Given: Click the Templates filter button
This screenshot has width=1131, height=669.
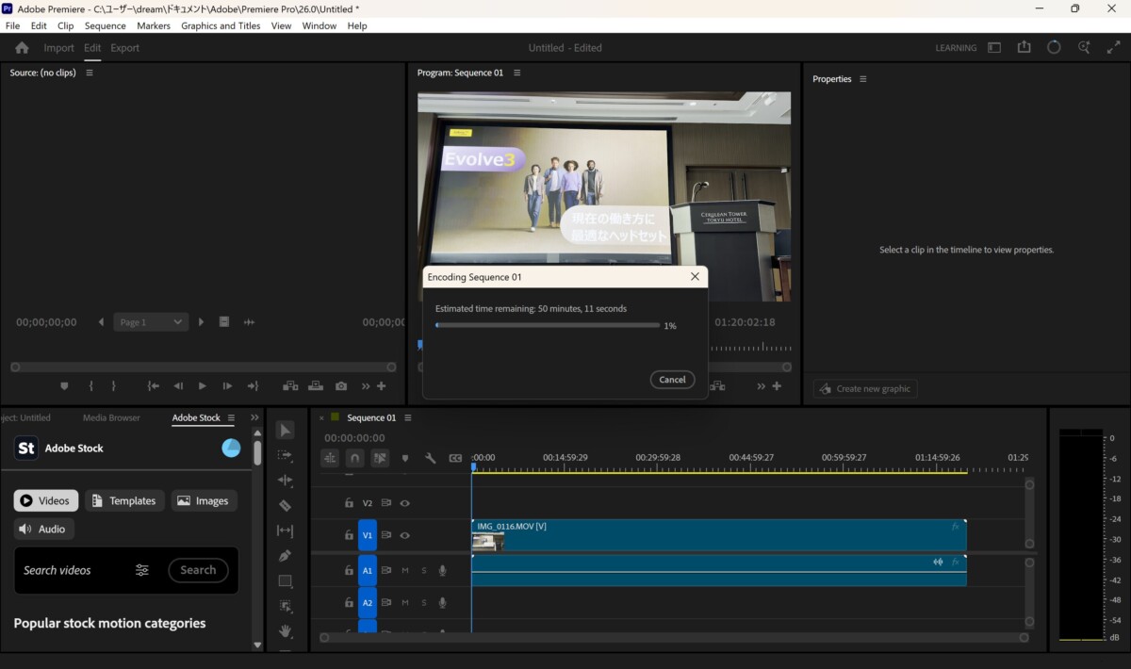Looking at the screenshot, I should click(x=124, y=500).
